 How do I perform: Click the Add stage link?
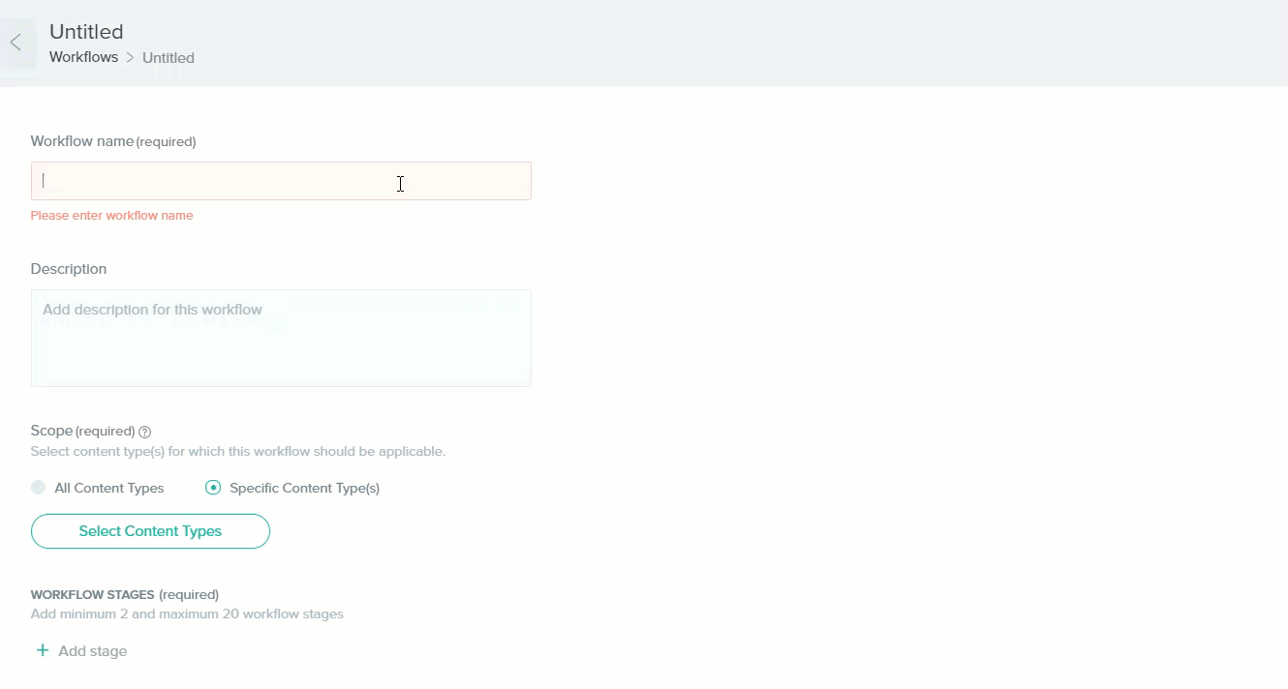pos(81,651)
